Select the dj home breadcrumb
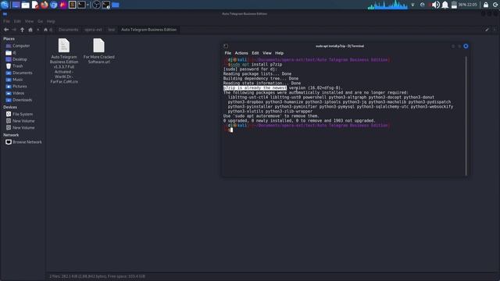 (48, 30)
